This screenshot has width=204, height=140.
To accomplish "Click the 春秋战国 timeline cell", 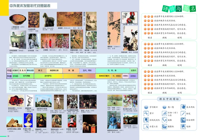I will pos(30,71).
